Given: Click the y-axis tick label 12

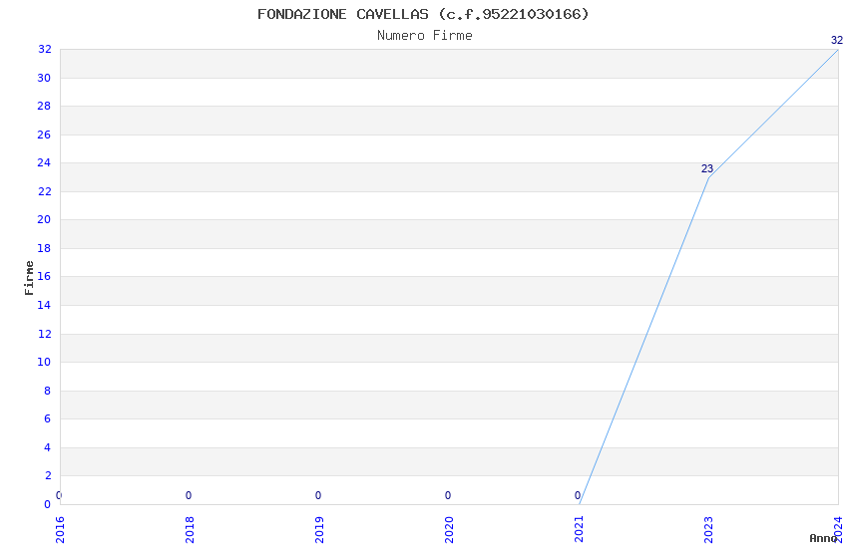Looking at the screenshot, I should coord(44,334).
